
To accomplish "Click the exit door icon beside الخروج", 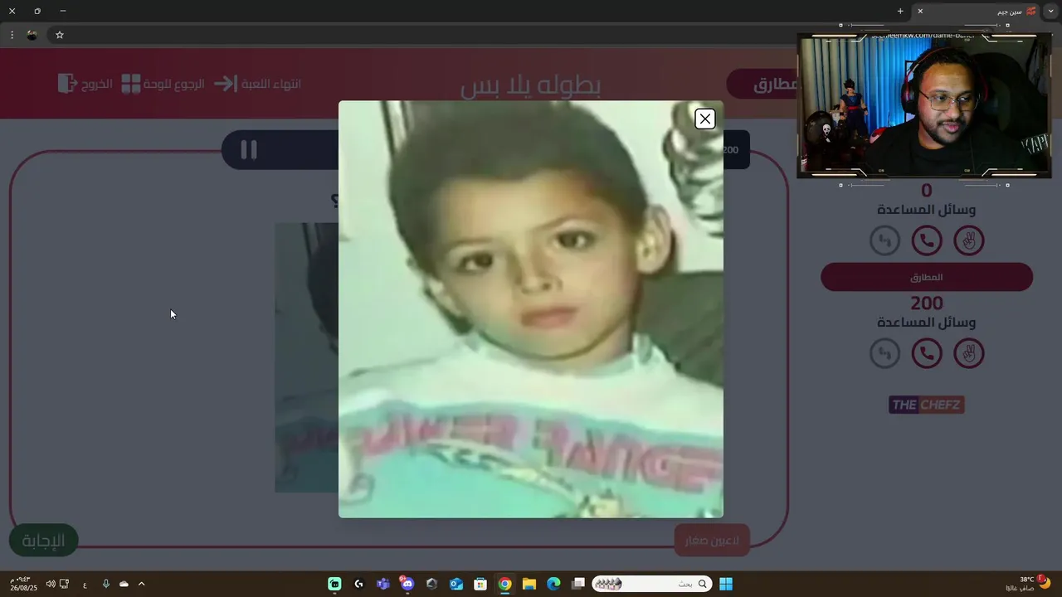I will pyautogui.click(x=67, y=83).
